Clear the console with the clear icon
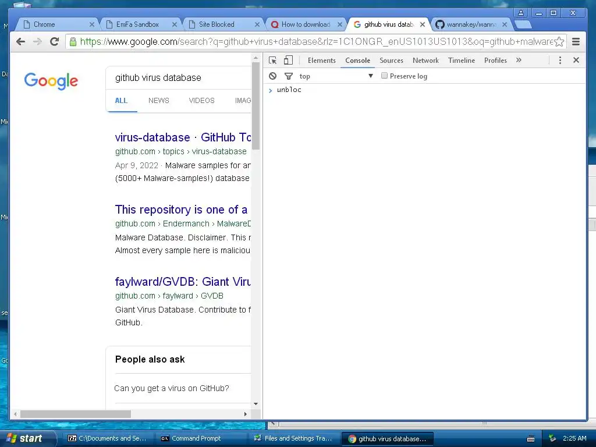This screenshot has height=447, width=596. point(272,76)
